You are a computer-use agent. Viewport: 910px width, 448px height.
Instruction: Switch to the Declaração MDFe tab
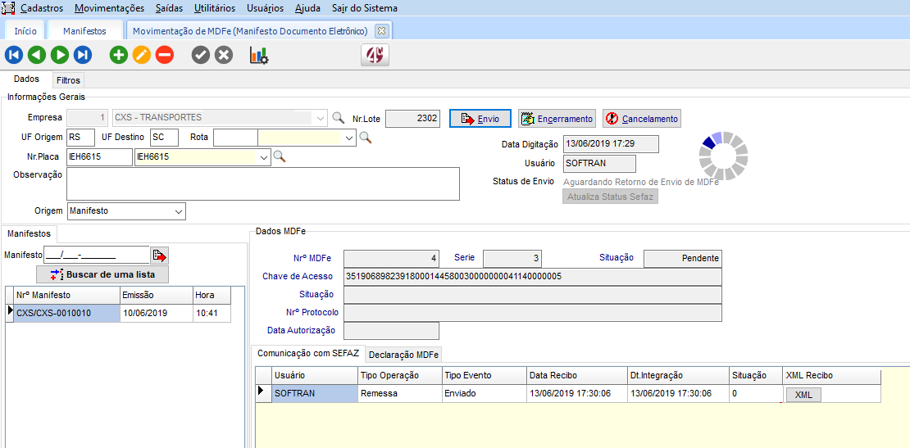click(403, 355)
